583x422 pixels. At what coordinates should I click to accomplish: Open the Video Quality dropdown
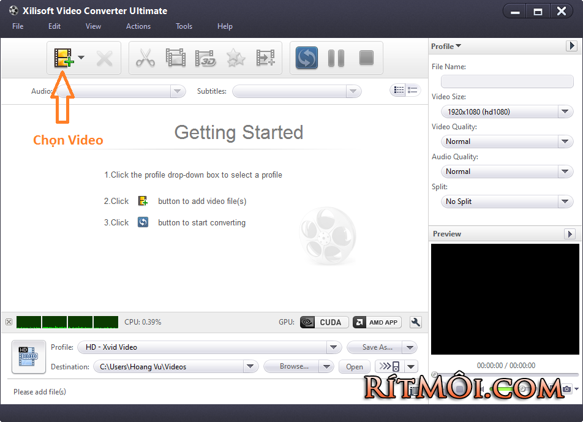pyautogui.click(x=507, y=141)
